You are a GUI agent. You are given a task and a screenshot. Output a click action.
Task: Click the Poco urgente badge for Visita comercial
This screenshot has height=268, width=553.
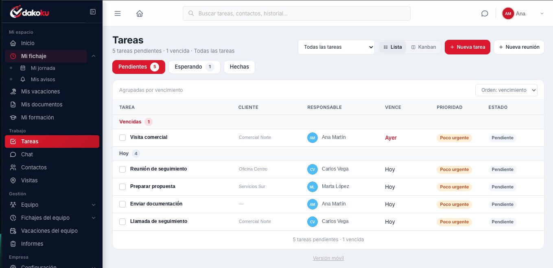click(454, 138)
